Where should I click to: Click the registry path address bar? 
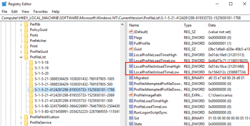pyautogui.click(x=125, y=18)
